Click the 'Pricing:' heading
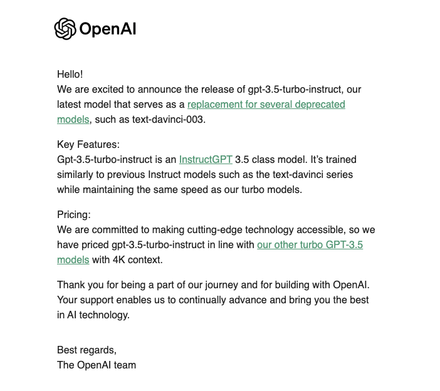This screenshot has width=440, height=391. coord(74,214)
